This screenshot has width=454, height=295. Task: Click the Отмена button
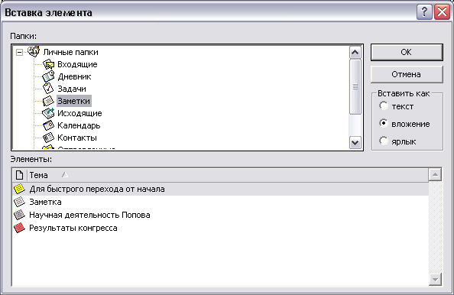click(407, 74)
